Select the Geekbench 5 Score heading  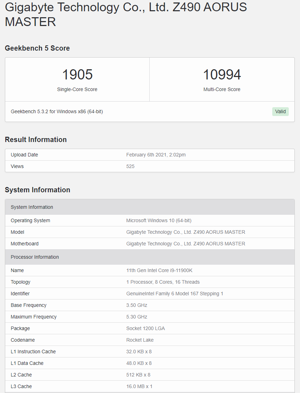click(37, 48)
